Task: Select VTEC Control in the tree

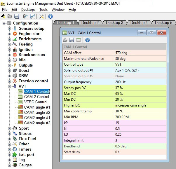Action: coord(36,102)
